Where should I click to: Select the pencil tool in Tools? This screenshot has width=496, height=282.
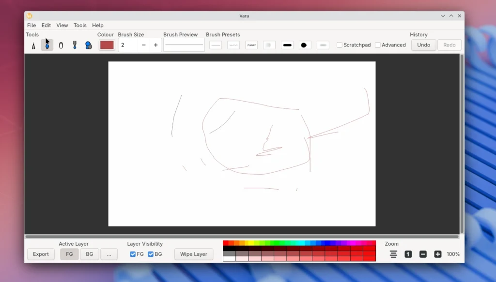click(33, 45)
